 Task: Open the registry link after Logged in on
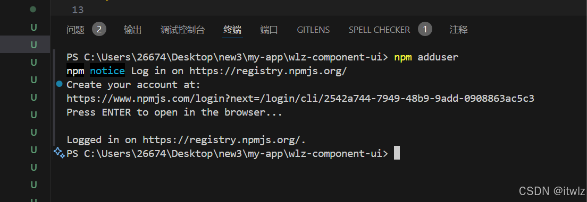click(223, 140)
